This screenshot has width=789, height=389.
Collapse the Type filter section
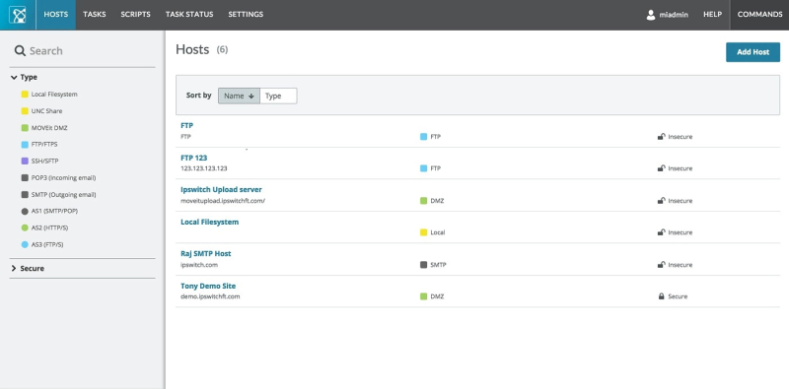pos(24,78)
